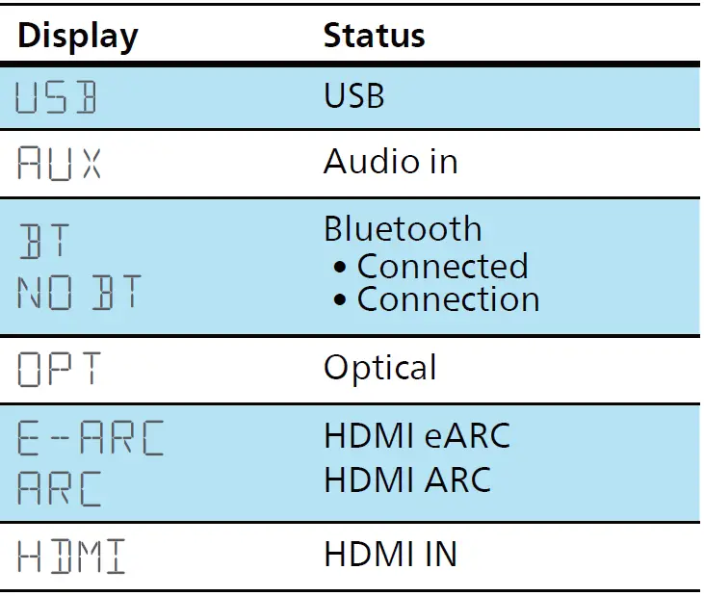Click the ARC segment display glyph

tap(59, 488)
